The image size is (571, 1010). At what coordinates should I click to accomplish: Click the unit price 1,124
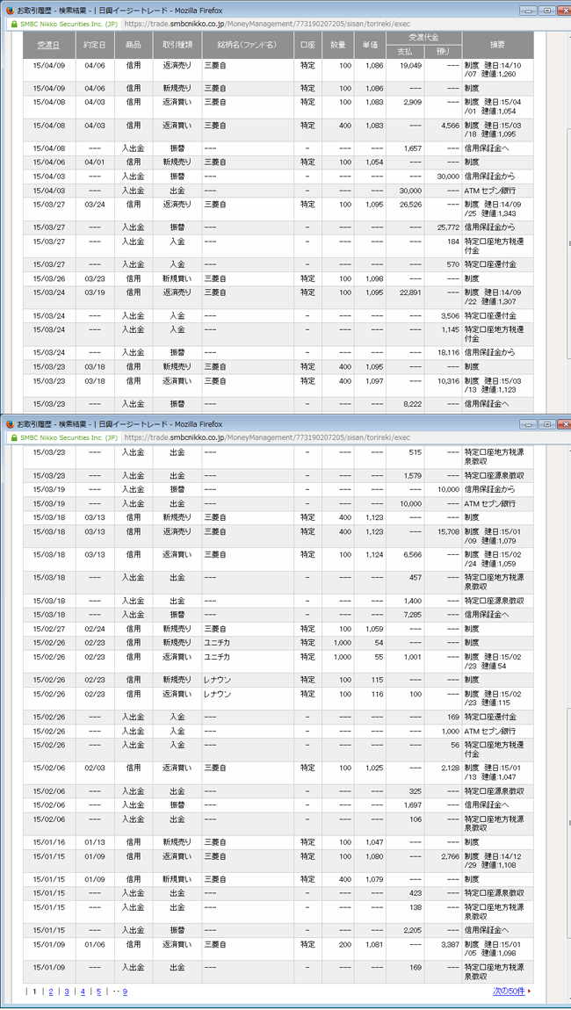click(374, 554)
